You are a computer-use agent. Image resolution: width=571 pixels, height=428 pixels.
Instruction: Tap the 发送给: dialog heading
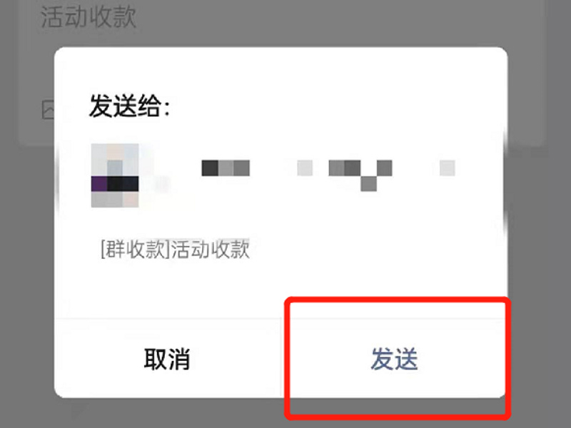130,106
